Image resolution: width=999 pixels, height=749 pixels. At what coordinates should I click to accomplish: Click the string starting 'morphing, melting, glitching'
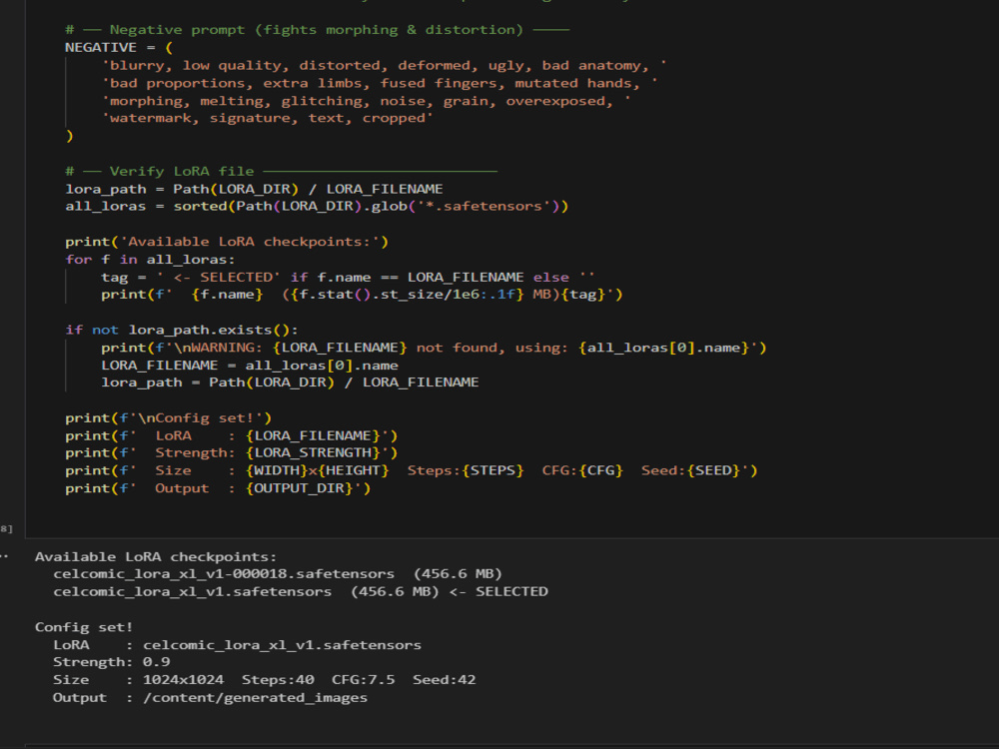(x=367, y=101)
